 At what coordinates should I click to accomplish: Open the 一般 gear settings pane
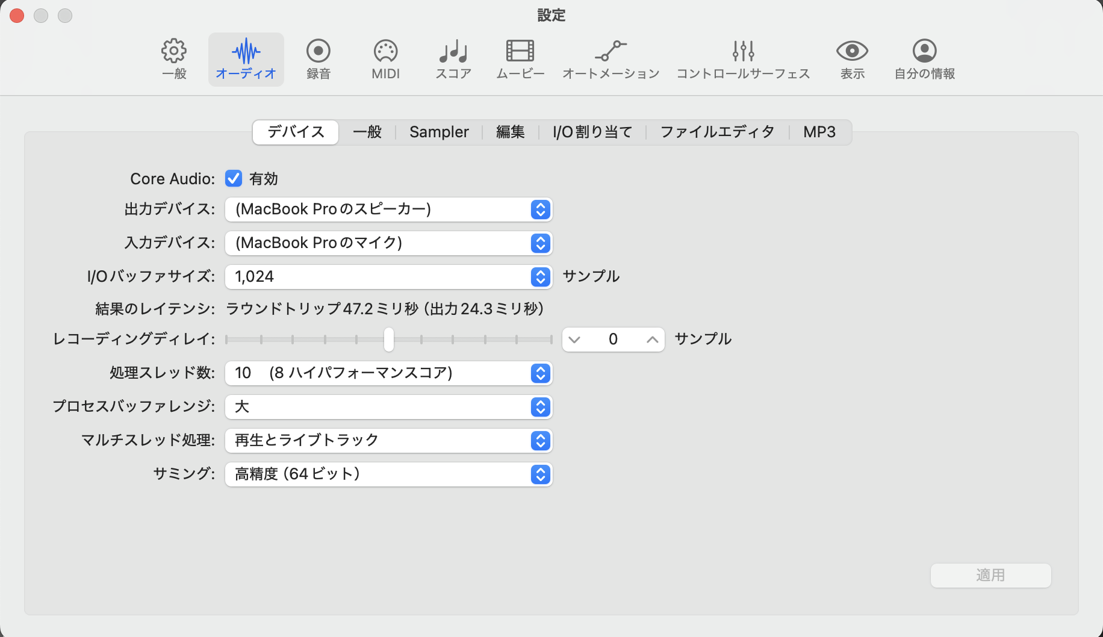click(174, 59)
